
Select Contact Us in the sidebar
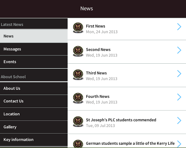coord(34,101)
